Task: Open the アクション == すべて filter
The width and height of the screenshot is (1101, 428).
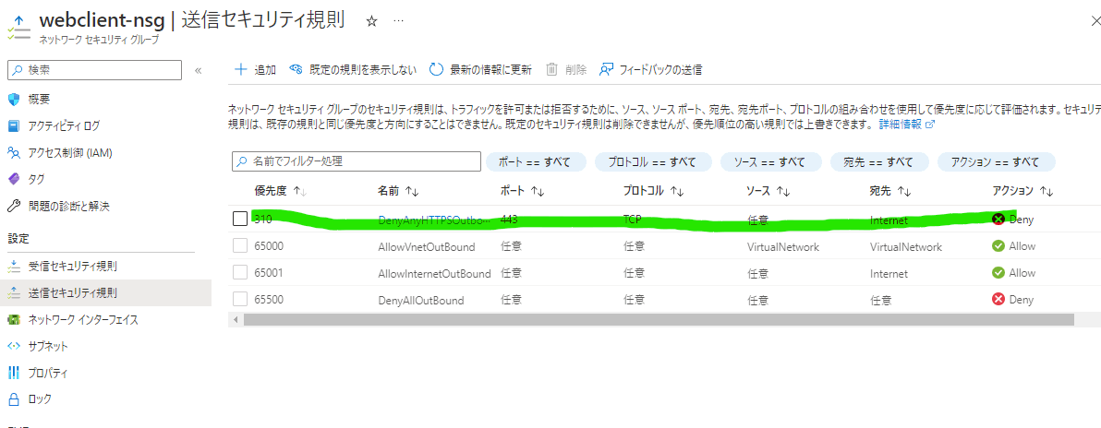Action: [x=996, y=161]
